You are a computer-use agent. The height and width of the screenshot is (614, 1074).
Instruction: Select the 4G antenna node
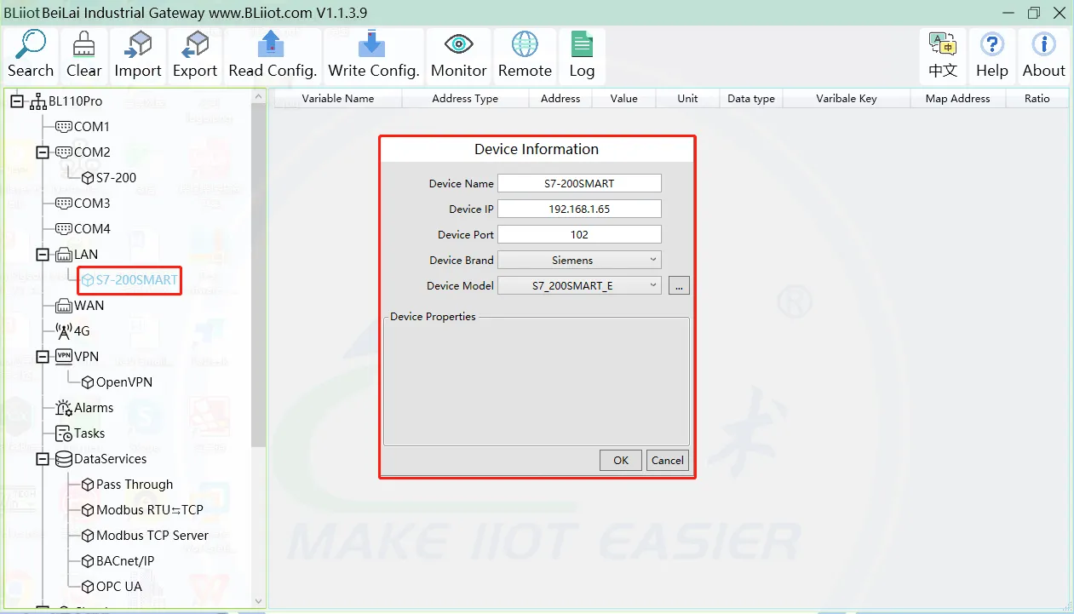pyautogui.click(x=72, y=331)
